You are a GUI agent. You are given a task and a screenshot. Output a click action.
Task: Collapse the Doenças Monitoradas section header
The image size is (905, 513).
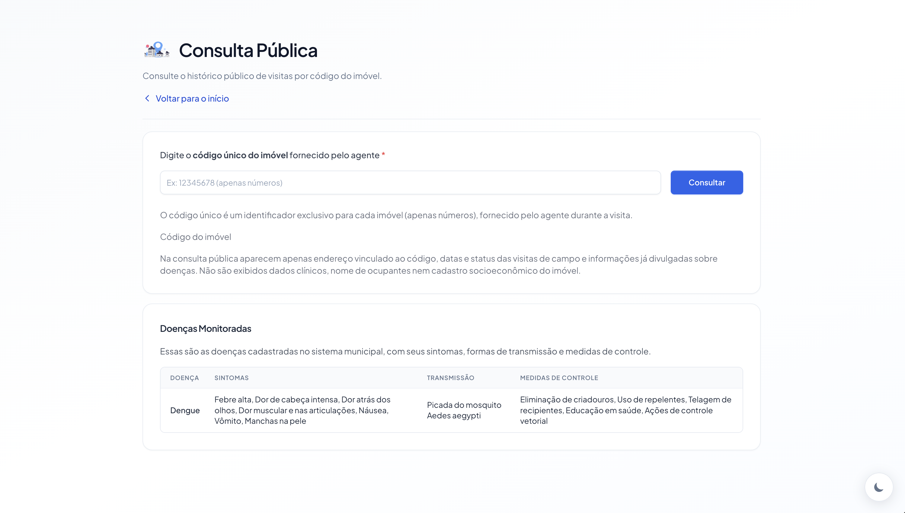[x=205, y=328]
